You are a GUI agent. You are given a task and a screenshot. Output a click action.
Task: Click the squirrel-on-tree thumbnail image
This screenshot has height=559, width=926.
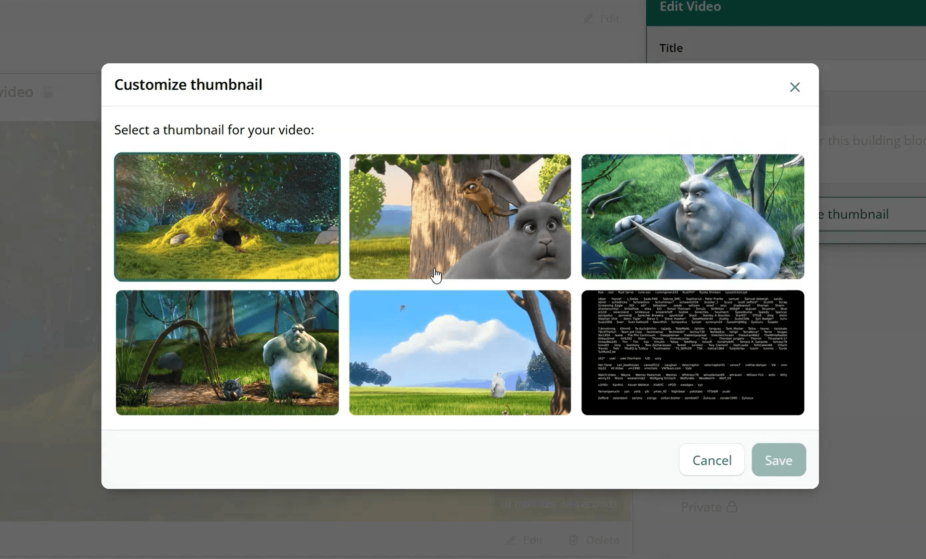pyautogui.click(x=460, y=216)
